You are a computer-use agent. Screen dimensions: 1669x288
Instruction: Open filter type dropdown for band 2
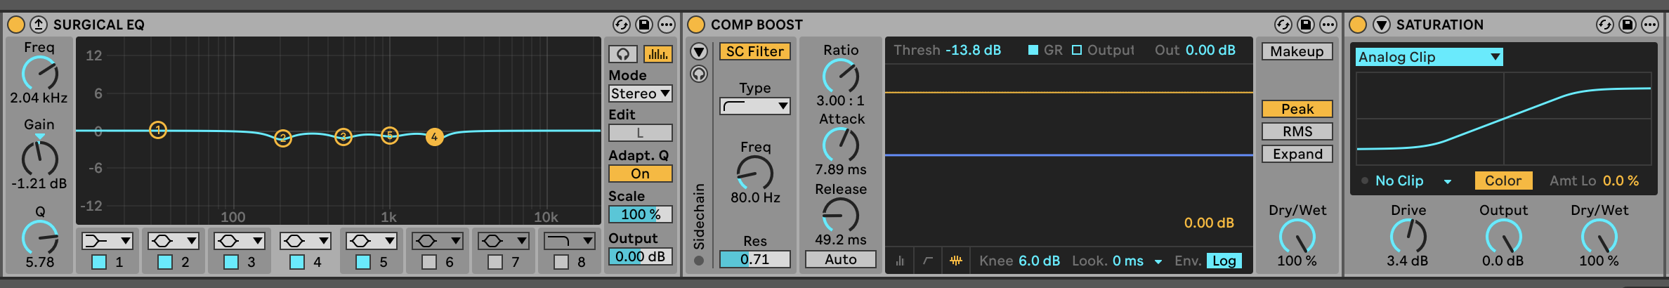(x=174, y=241)
